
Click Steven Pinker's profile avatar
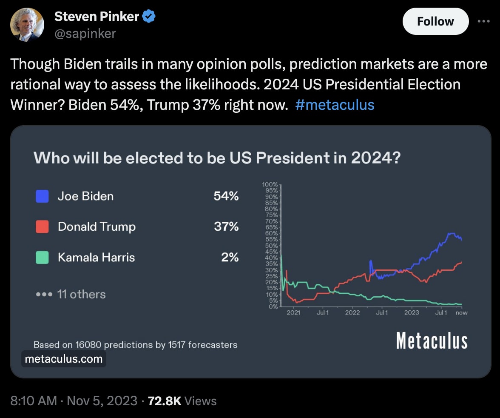[27, 24]
